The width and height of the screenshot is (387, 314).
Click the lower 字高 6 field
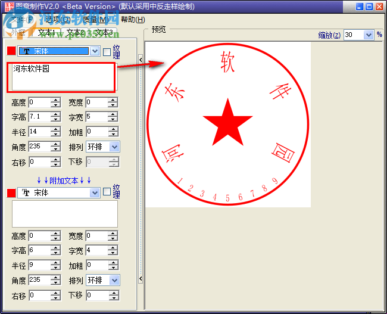coord(40,250)
